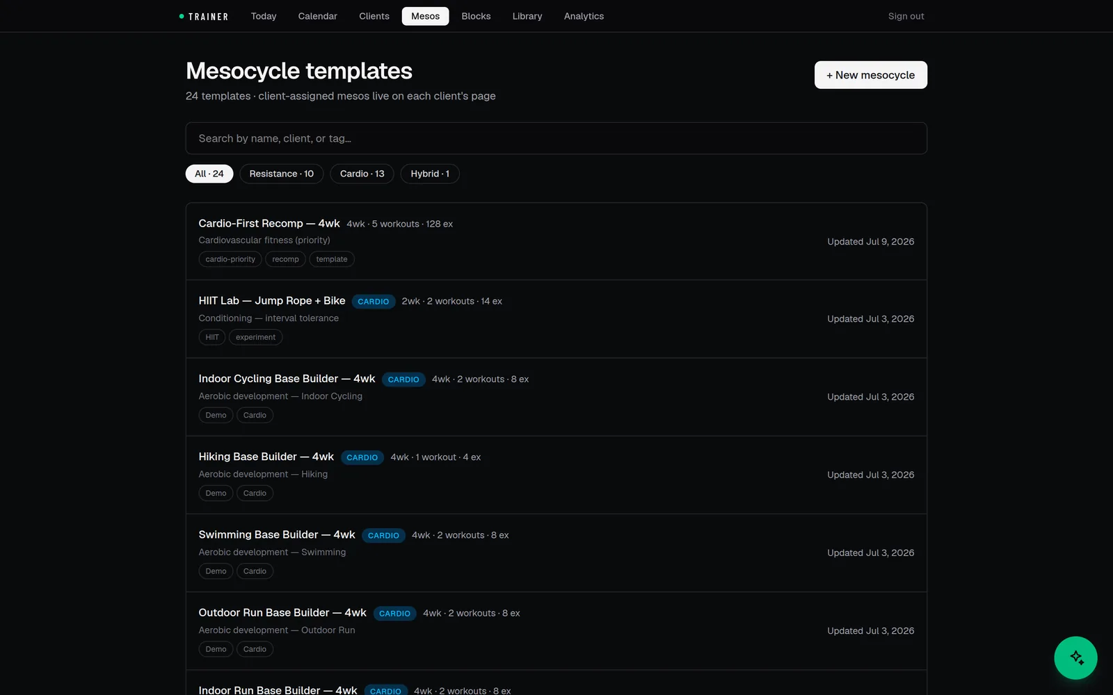1113x695 pixels.
Task: Select the All · 24 filter
Action: coord(209,174)
